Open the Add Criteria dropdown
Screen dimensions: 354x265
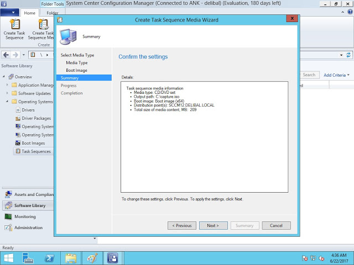tap(336, 75)
